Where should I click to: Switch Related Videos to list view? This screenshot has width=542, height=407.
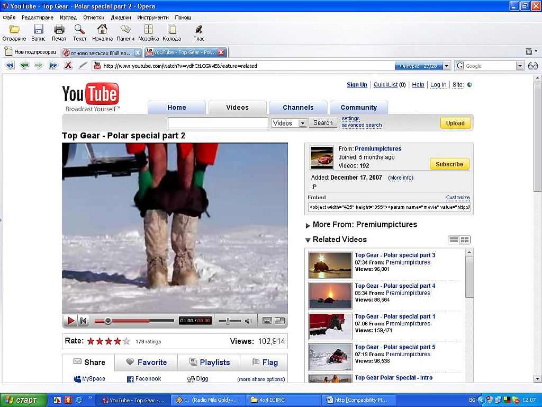point(454,240)
